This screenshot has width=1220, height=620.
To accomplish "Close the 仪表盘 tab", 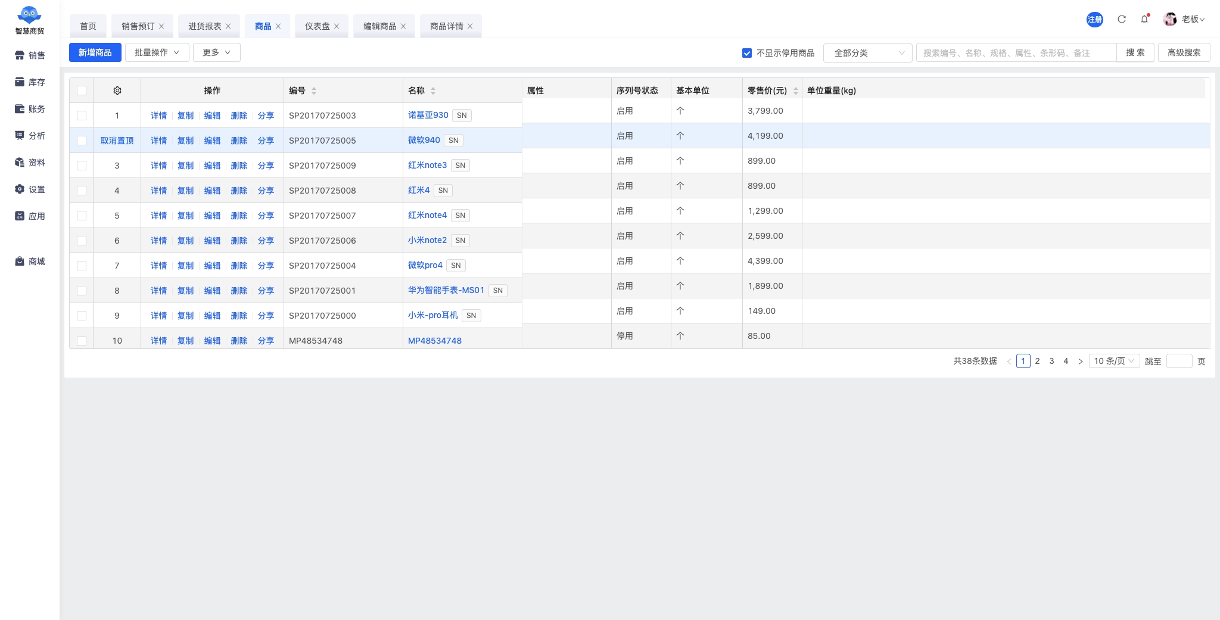I will tap(337, 26).
